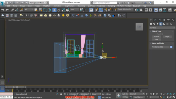The image size is (176, 99).
Task: Select Lights category icon
Action: (x=158, y=24)
